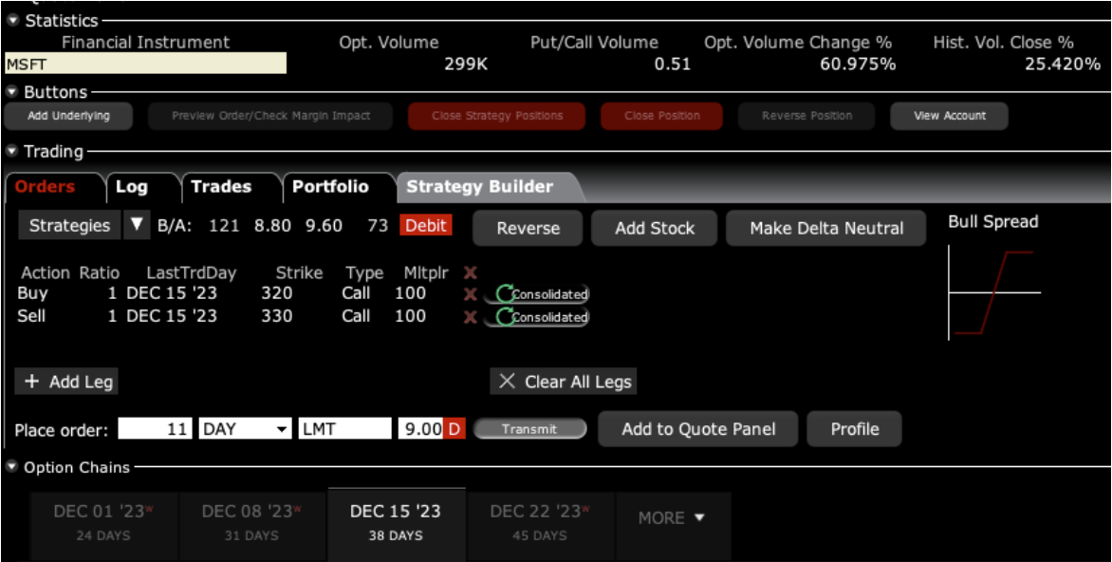The height and width of the screenshot is (562, 1112).
Task: Remove the Sell 330 Call leg
Action: [470, 317]
